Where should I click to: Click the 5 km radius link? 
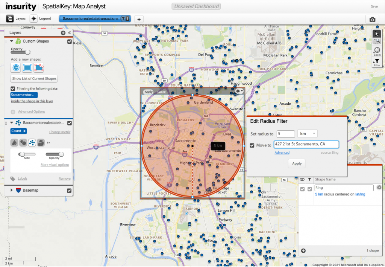pos(319,194)
